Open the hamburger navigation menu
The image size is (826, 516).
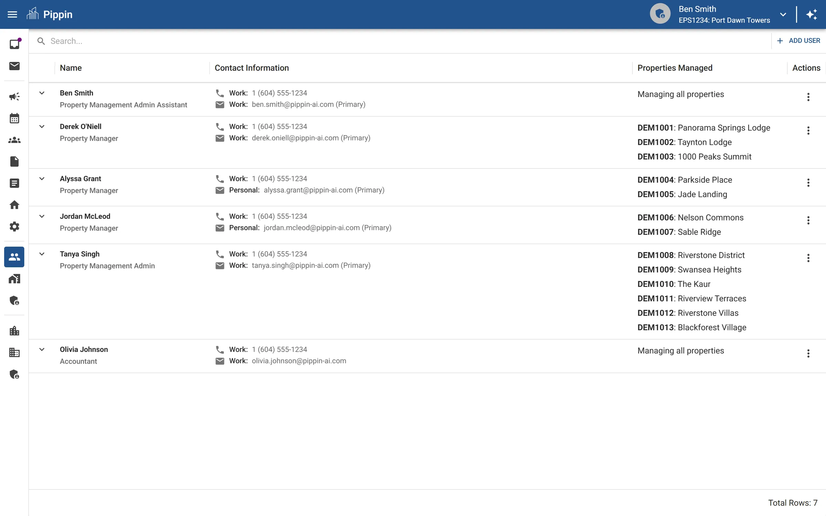coord(12,14)
